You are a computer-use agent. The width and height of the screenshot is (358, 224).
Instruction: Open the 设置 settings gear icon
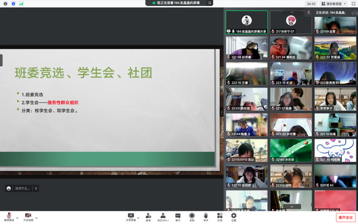click(x=234, y=217)
